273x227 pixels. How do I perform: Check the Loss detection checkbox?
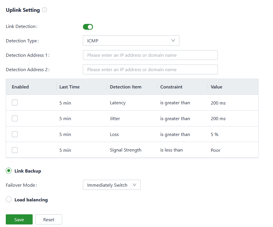pos(15,134)
